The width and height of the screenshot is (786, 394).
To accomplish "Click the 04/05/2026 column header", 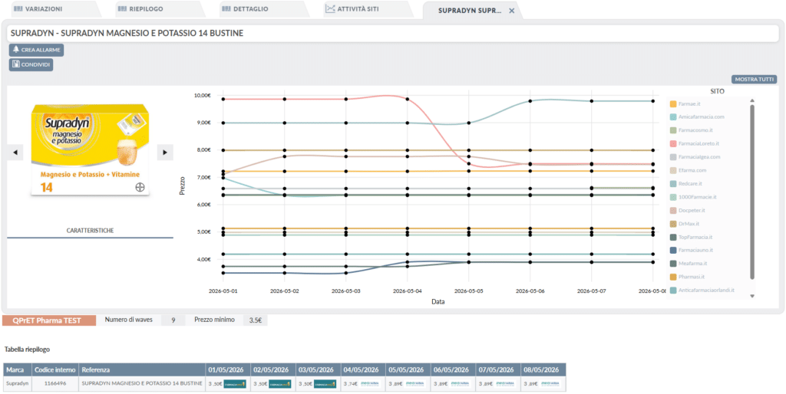I will point(363,370).
